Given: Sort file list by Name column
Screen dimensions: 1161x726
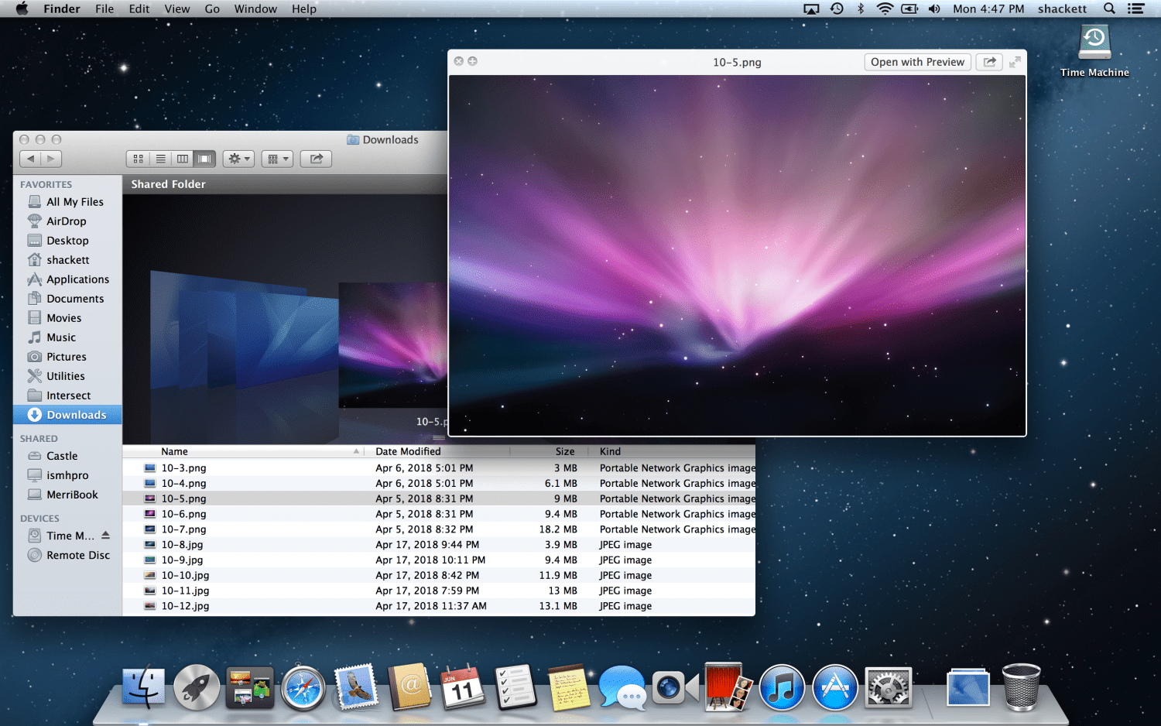Looking at the screenshot, I should point(175,451).
